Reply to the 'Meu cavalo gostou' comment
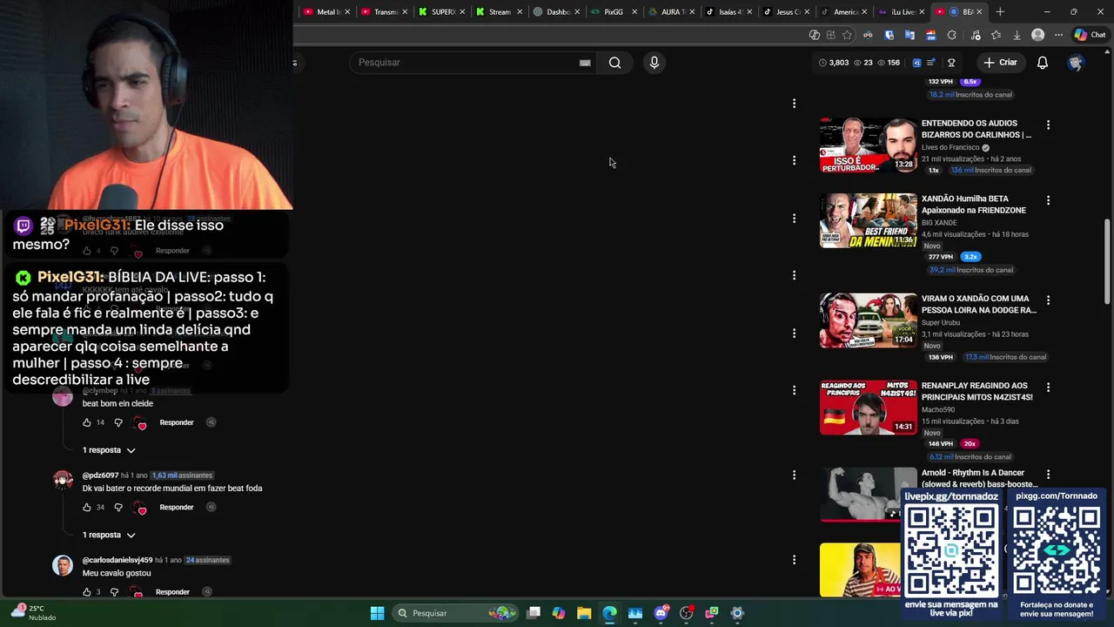This screenshot has height=627, width=1114. [172, 592]
